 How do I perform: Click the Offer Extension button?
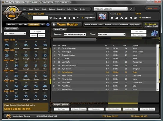113,109
